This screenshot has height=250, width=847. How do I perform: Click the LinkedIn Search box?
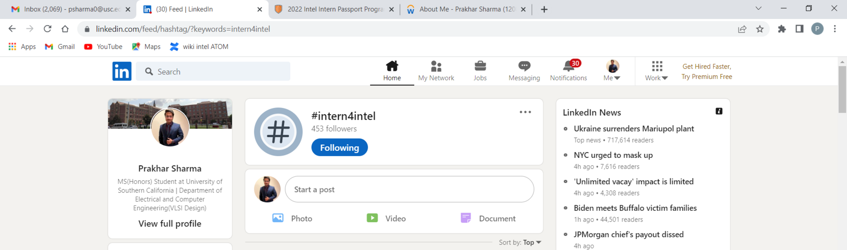click(219, 71)
